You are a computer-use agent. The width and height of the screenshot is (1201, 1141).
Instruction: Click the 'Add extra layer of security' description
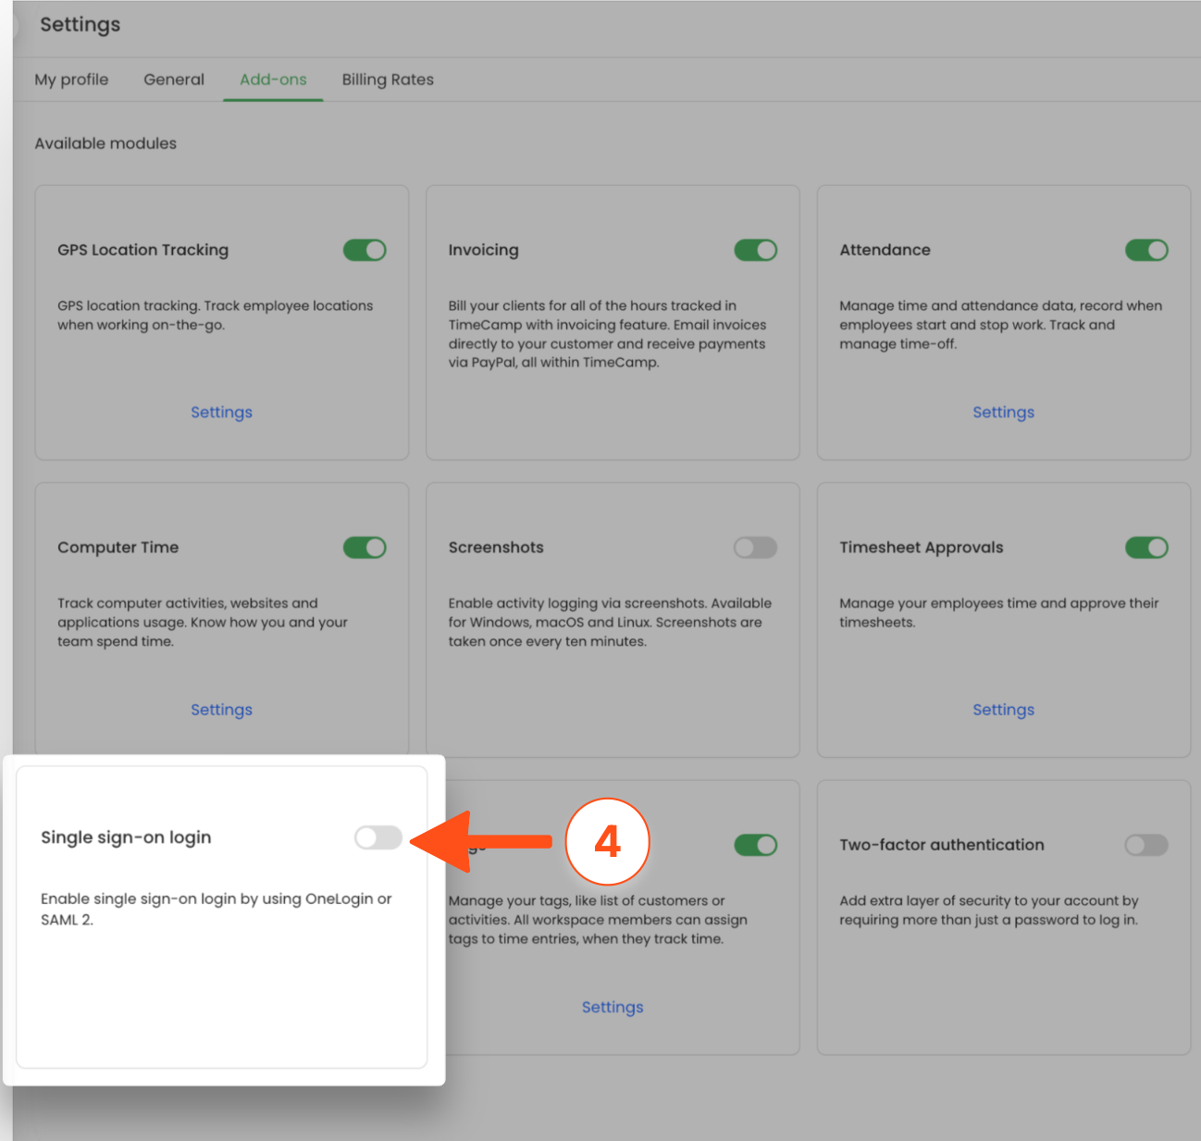click(x=988, y=911)
